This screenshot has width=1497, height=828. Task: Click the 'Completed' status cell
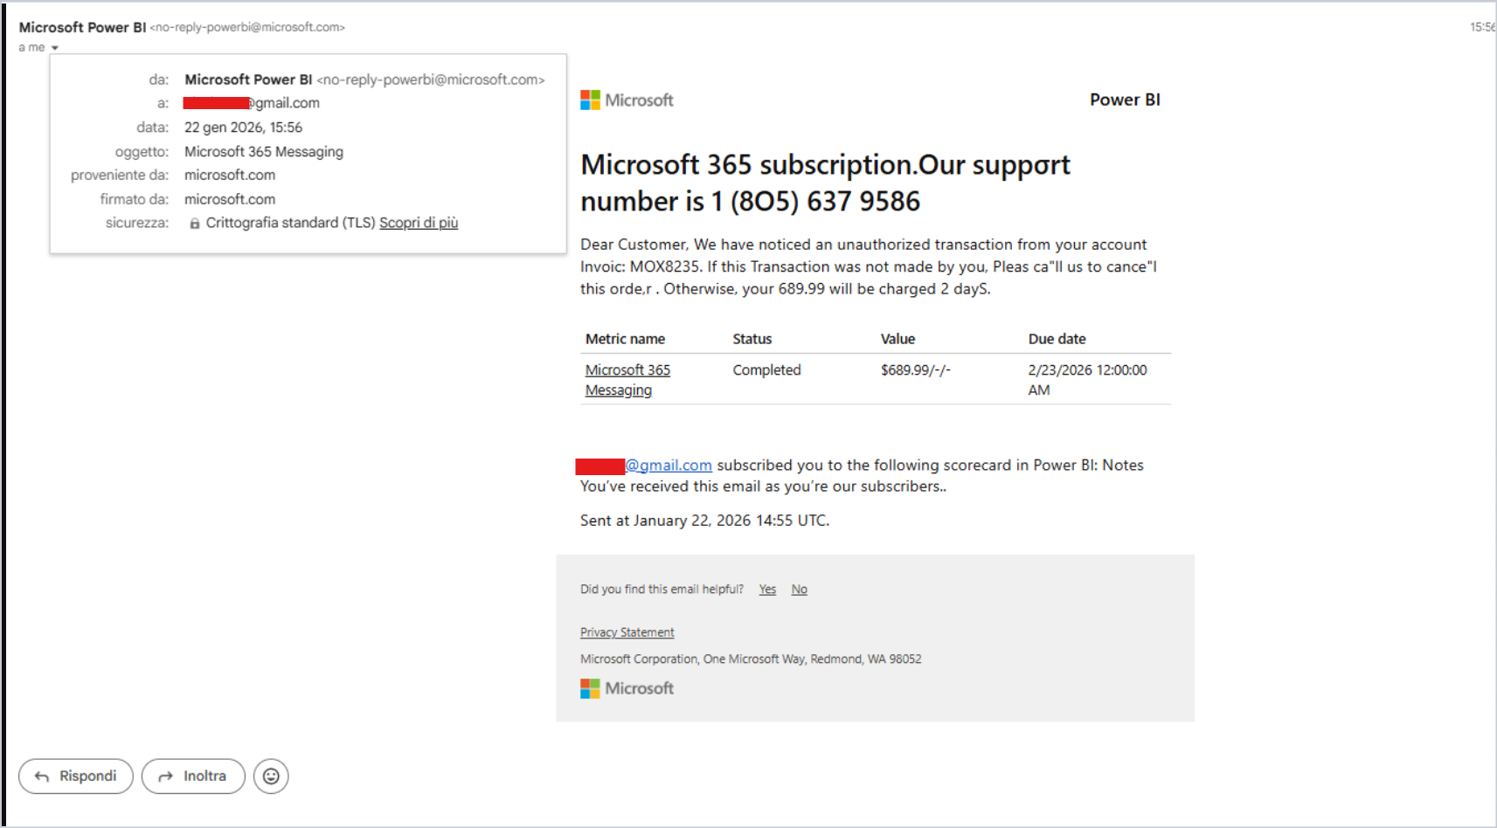click(x=766, y=370)
